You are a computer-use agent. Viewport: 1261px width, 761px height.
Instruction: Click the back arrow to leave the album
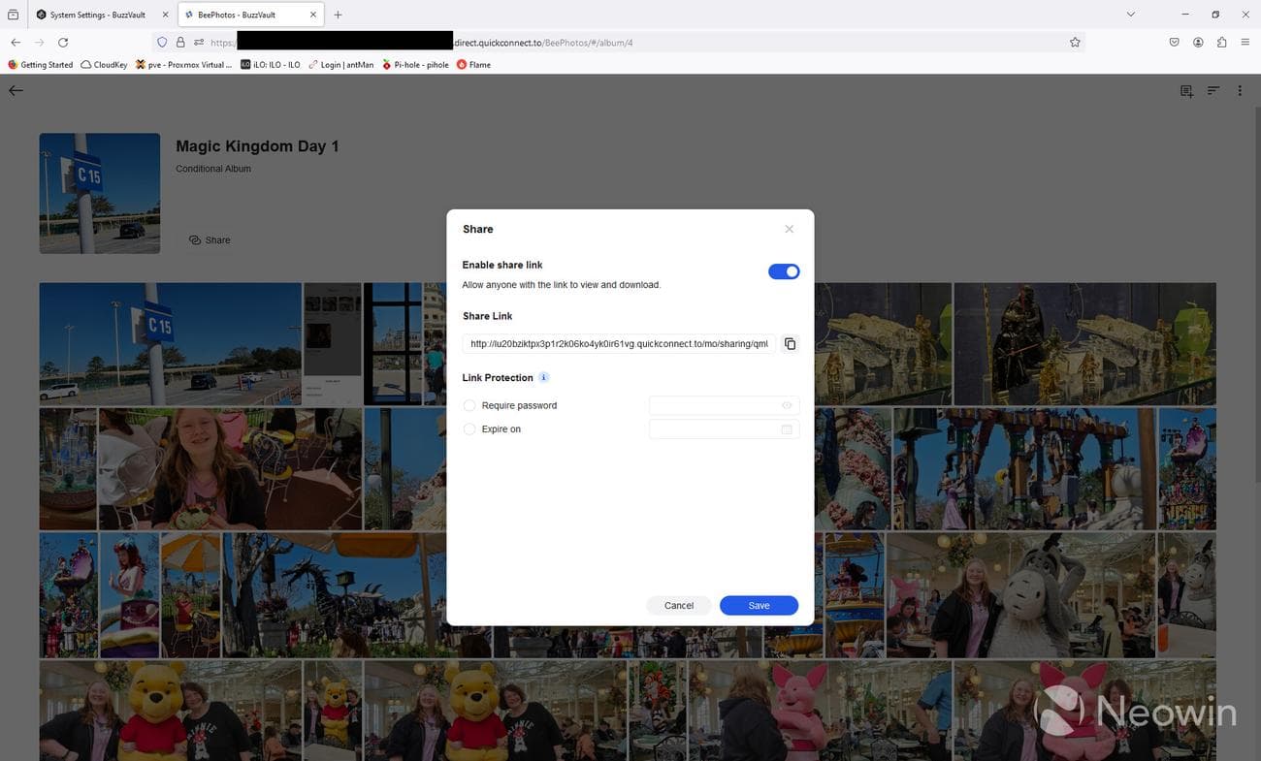[x=16, y=90]
